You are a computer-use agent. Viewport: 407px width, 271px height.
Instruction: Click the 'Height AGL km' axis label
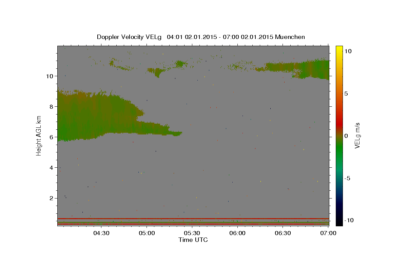39,135
